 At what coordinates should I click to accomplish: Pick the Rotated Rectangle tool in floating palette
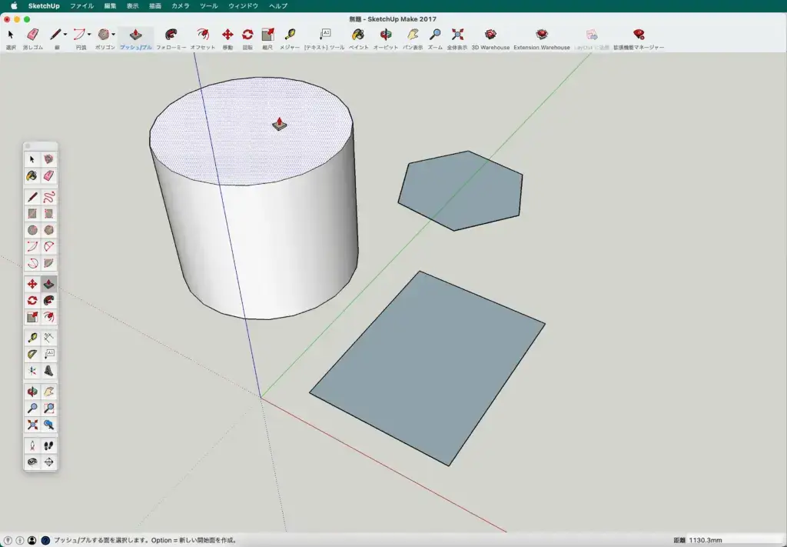click(x=48, y=213)
